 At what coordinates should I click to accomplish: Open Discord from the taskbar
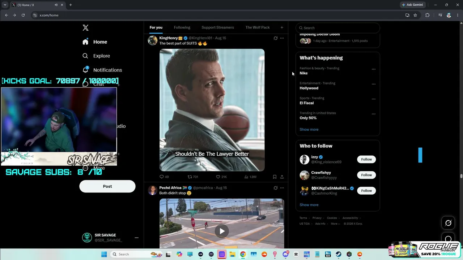click(x=286, y=254)
